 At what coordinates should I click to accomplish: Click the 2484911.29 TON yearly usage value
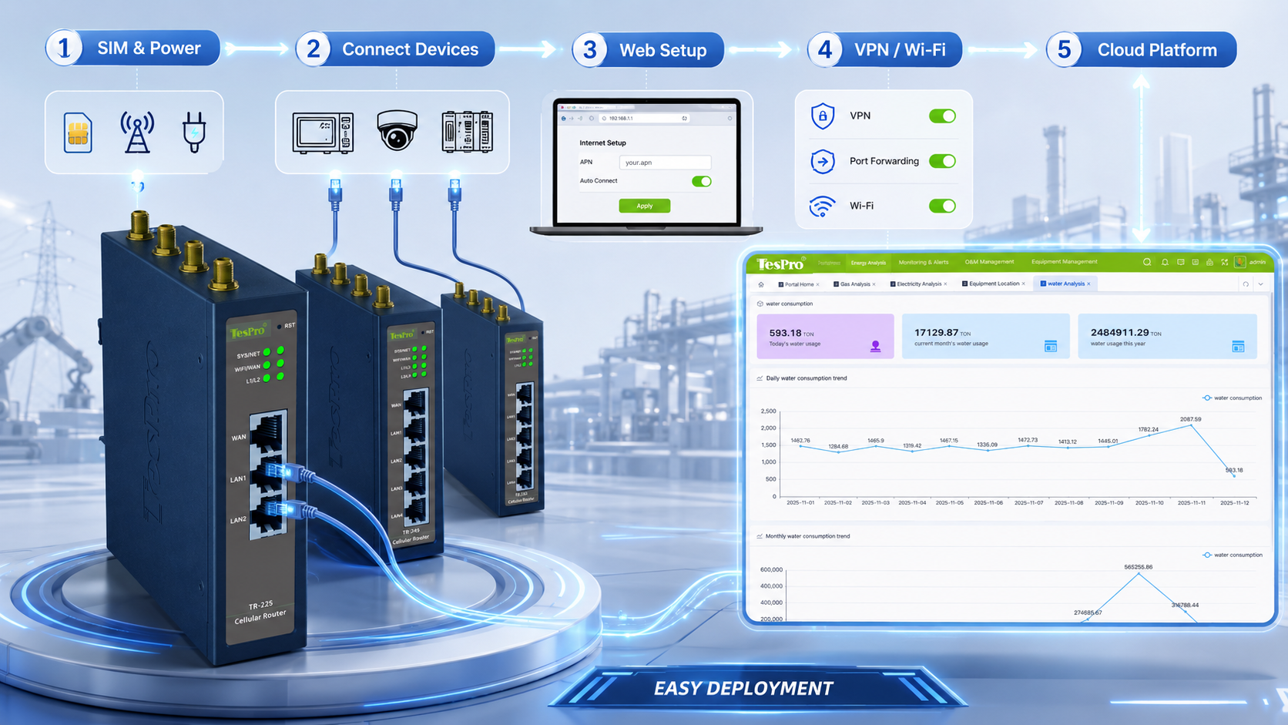coord(1125,333)
